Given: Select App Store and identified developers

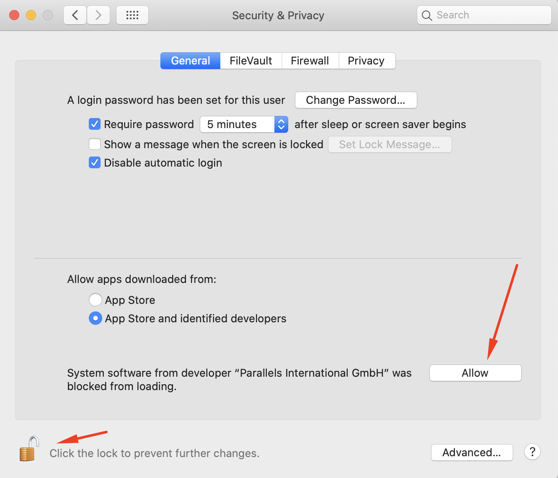Looking at the screenshot, I should 96,319.
